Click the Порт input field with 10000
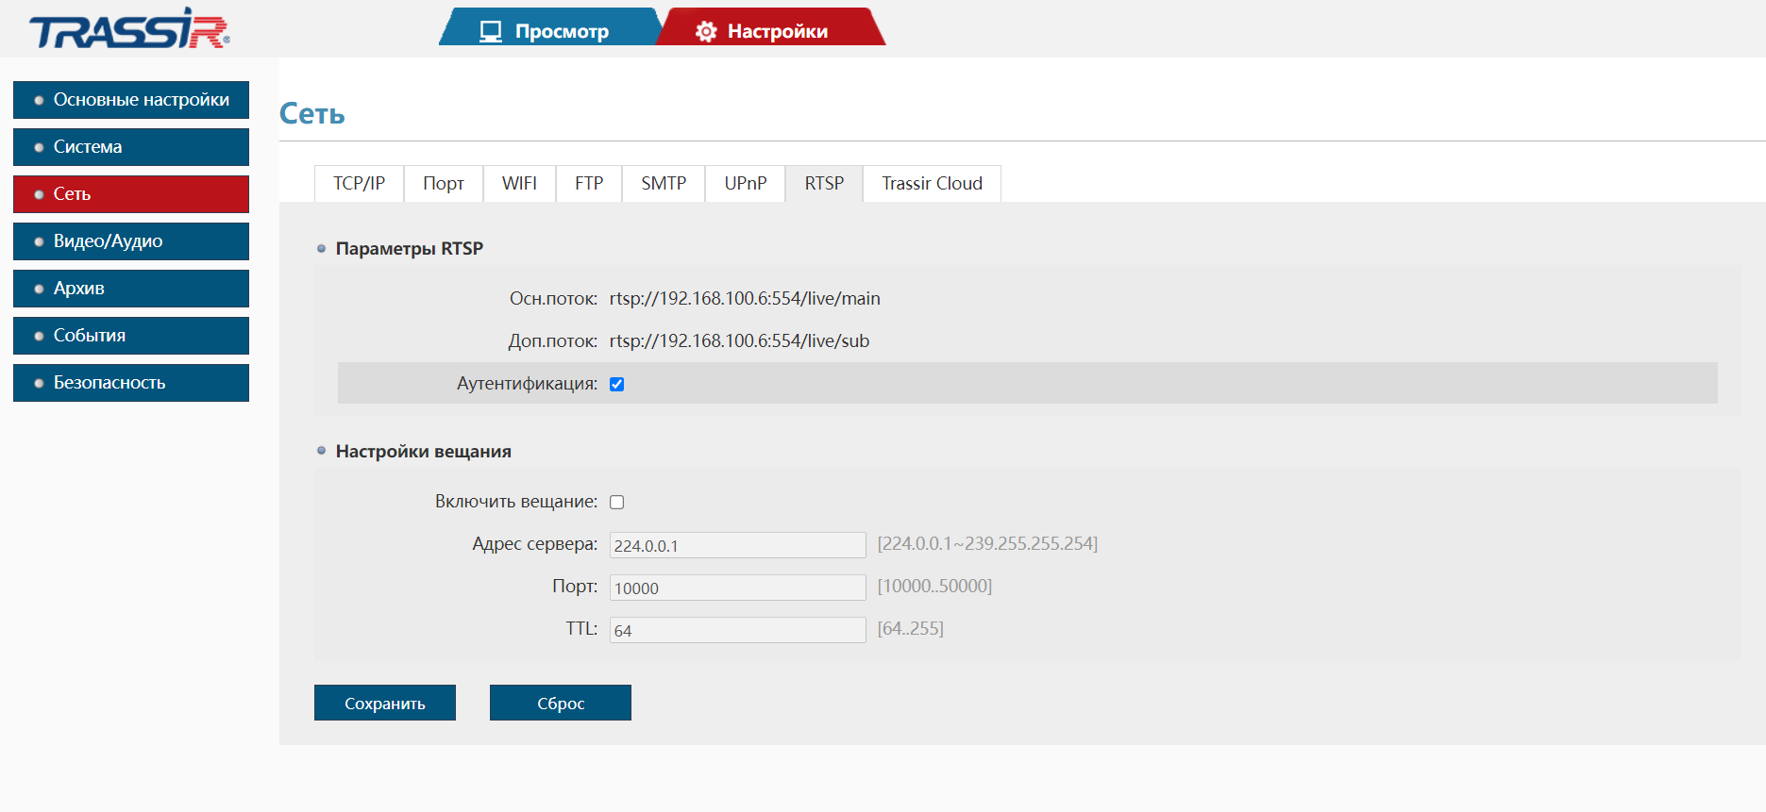 [738, 588]
